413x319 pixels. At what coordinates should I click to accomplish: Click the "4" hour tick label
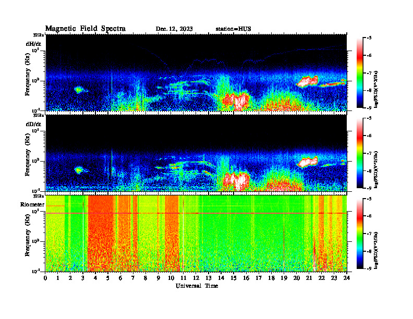pos(95,278)
